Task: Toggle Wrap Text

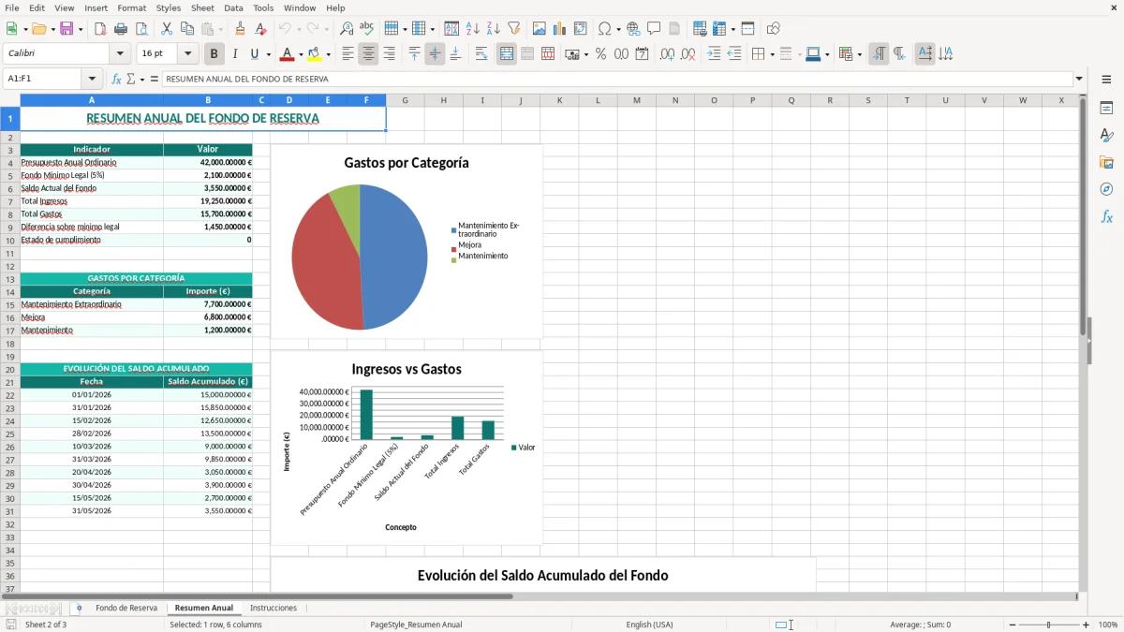Action: tap(481, 54)
